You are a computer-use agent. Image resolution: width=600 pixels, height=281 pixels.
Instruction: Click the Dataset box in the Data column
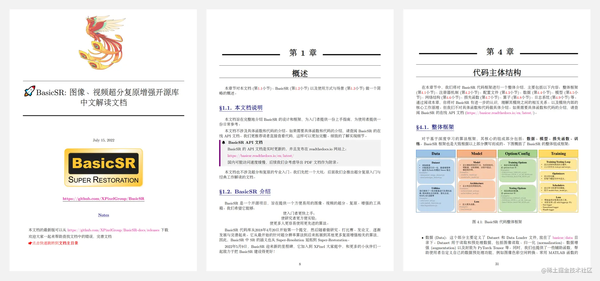[x=436, y=171]
